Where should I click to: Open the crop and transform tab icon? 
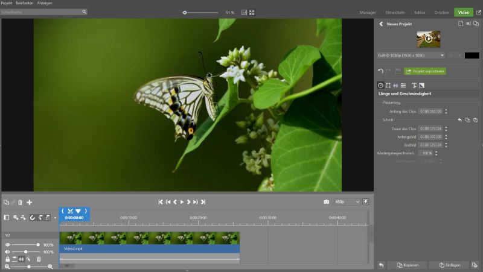click(x=388, y=85)
